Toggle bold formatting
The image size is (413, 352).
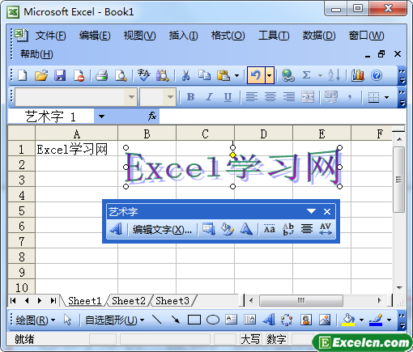(x=190, y=97)
